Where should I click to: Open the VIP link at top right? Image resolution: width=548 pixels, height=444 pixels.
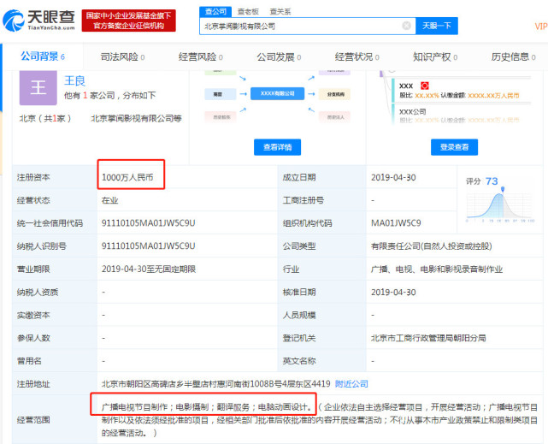tap(541, 27)
